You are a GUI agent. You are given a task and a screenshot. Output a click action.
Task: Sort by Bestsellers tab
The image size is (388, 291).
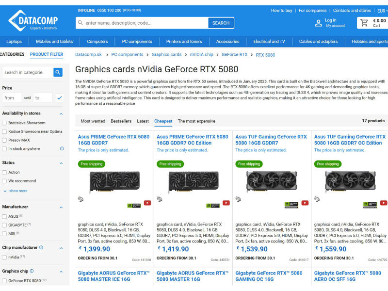coord(121,121)
